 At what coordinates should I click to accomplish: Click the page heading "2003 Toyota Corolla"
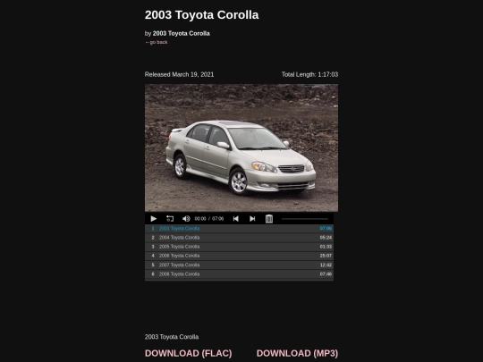(202, 15)
